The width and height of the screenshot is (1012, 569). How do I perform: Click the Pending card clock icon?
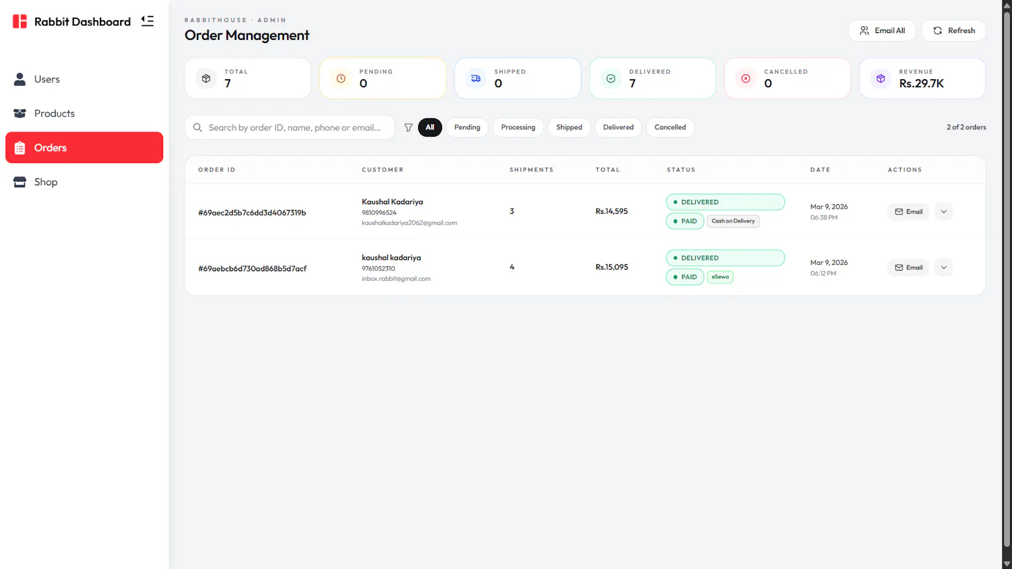click(341, 78)
